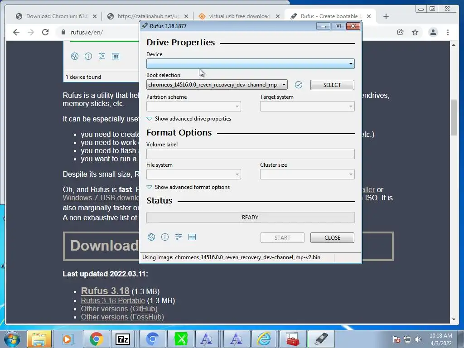Switch to Rufus USB taskbar icon
This screenshot has width=464, height=348.
[321, 339]
